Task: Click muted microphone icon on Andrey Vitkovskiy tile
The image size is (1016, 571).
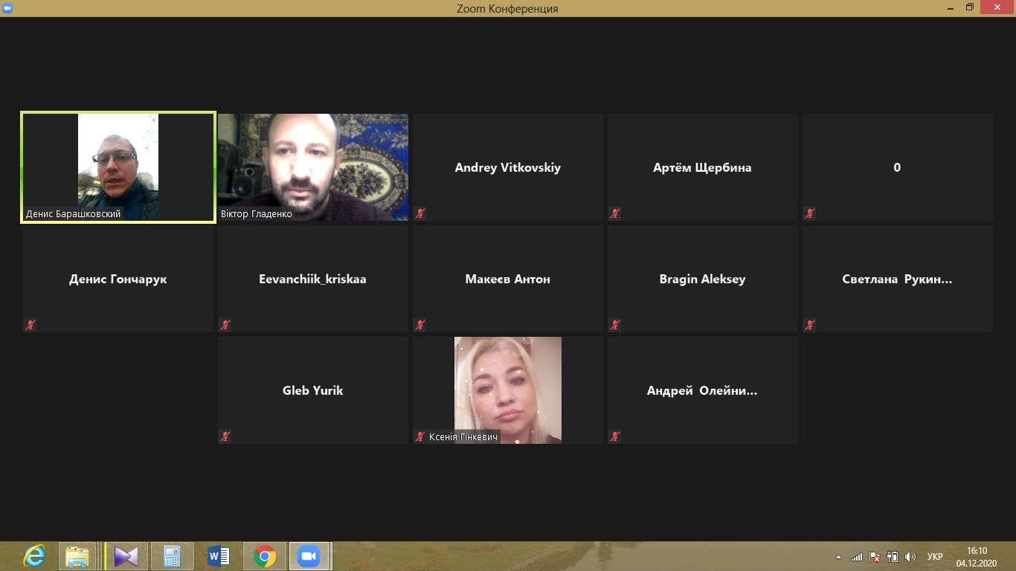Action: (x=420, y=213)
